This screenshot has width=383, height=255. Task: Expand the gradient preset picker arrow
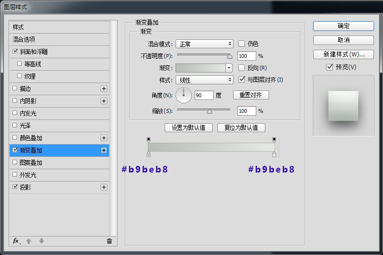[229, 68]
